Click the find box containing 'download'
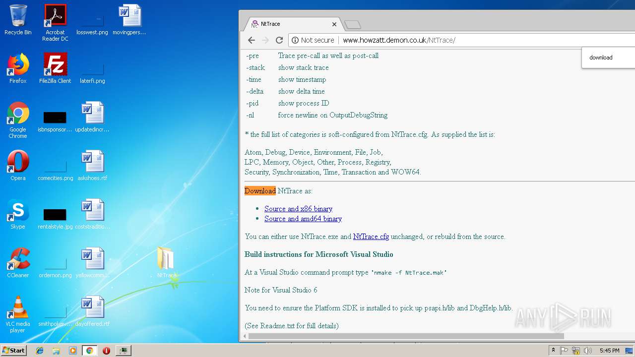Screen dimensions: 635x357 (x=609, y=58)
